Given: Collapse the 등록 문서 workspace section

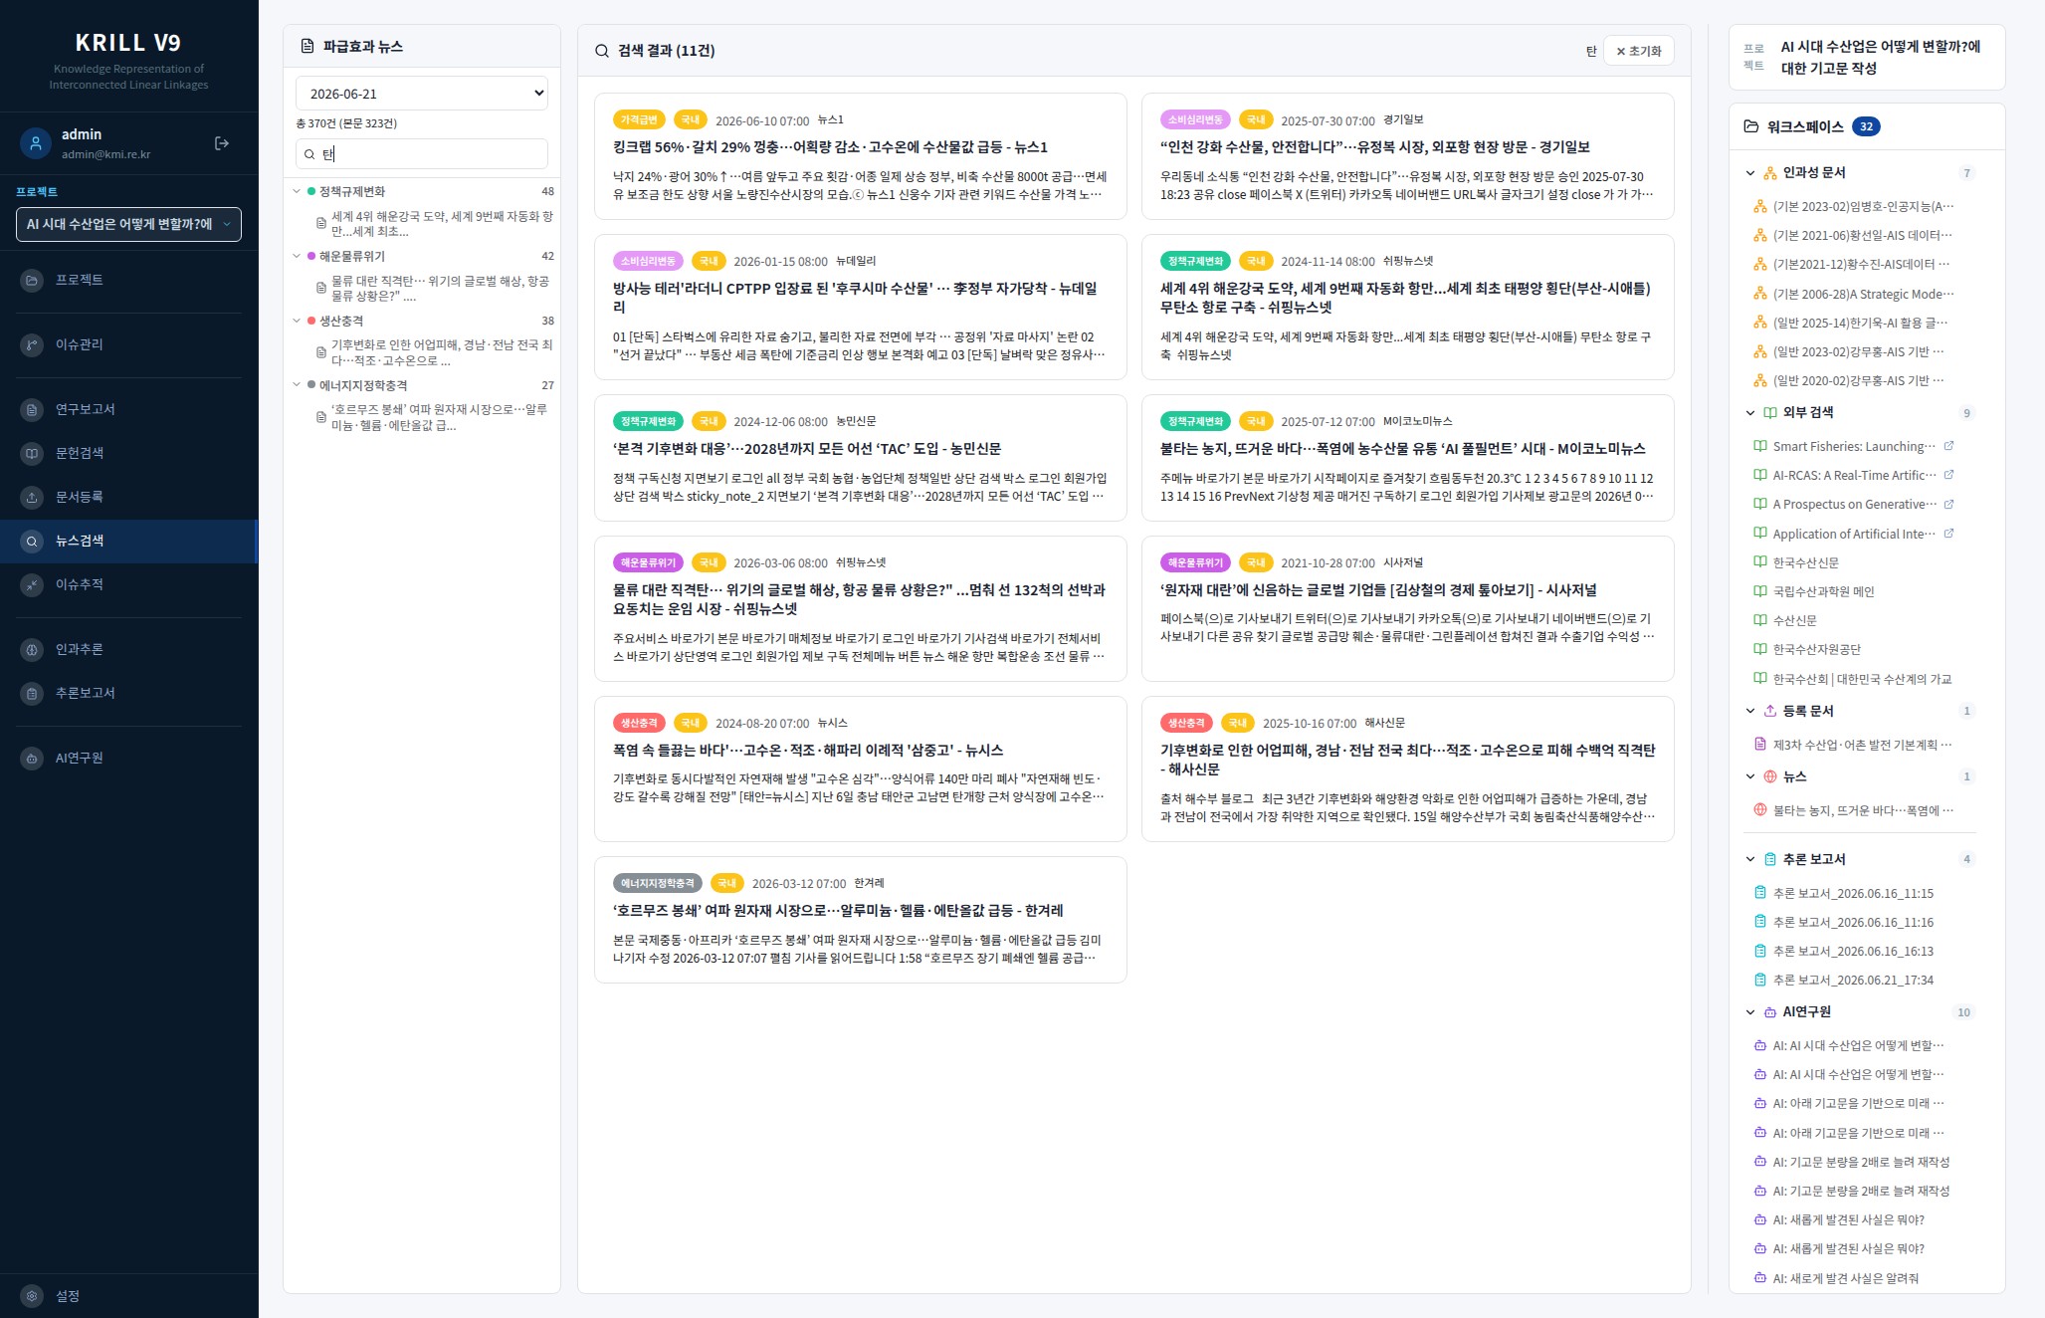Looking at the screenshot, I should pyautogui.click(x=1750, y=711).
